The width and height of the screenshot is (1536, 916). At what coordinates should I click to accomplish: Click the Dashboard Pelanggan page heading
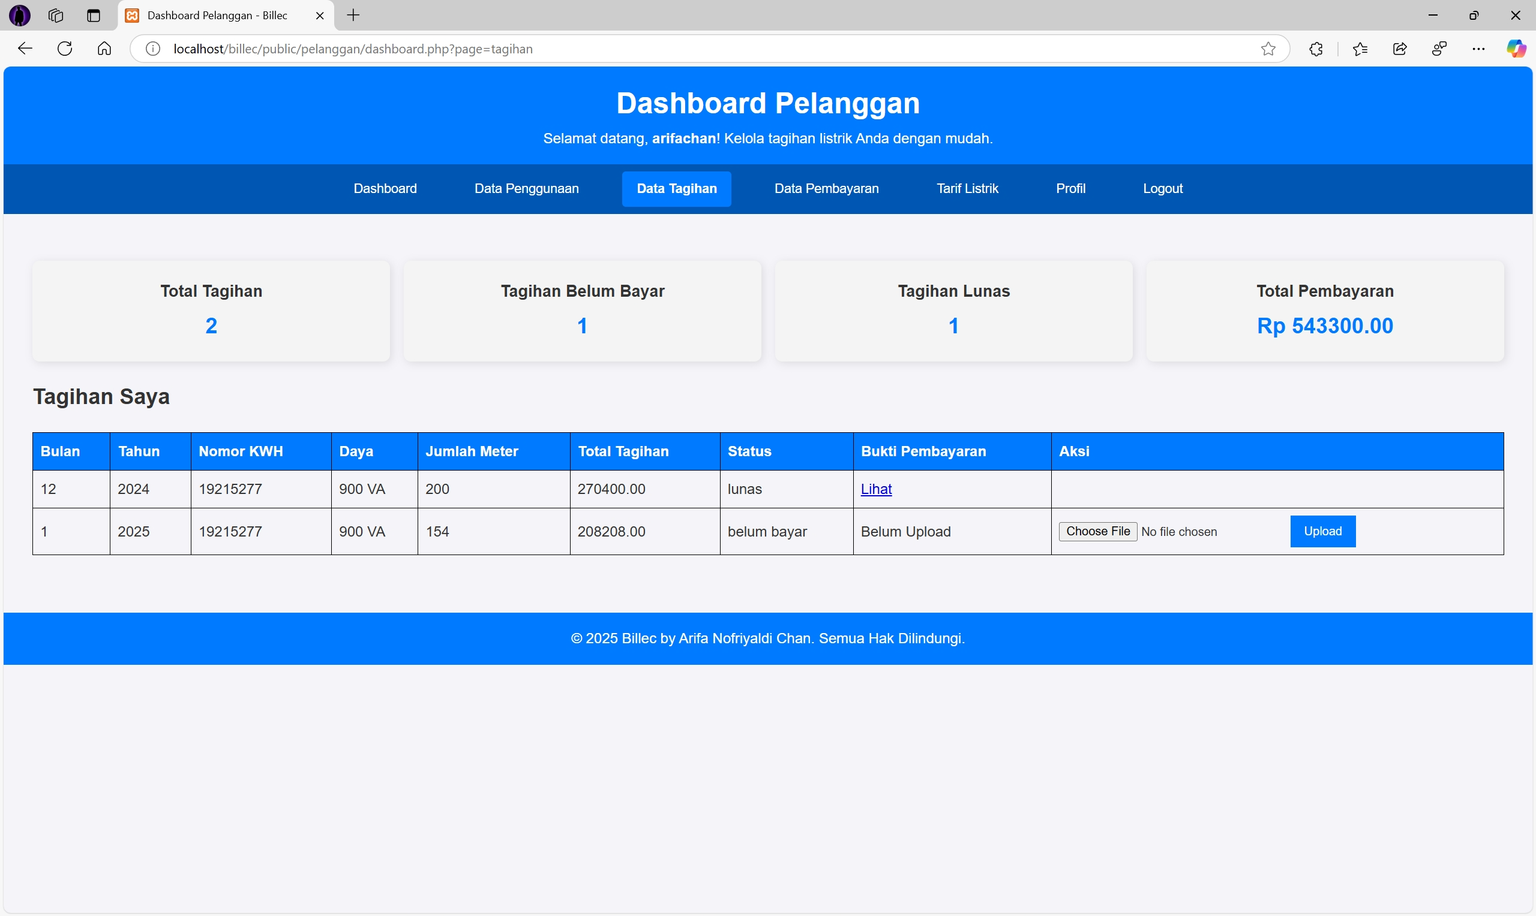coord(767,103)
